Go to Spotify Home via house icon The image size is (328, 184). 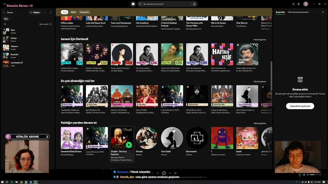tap(133, 4)
